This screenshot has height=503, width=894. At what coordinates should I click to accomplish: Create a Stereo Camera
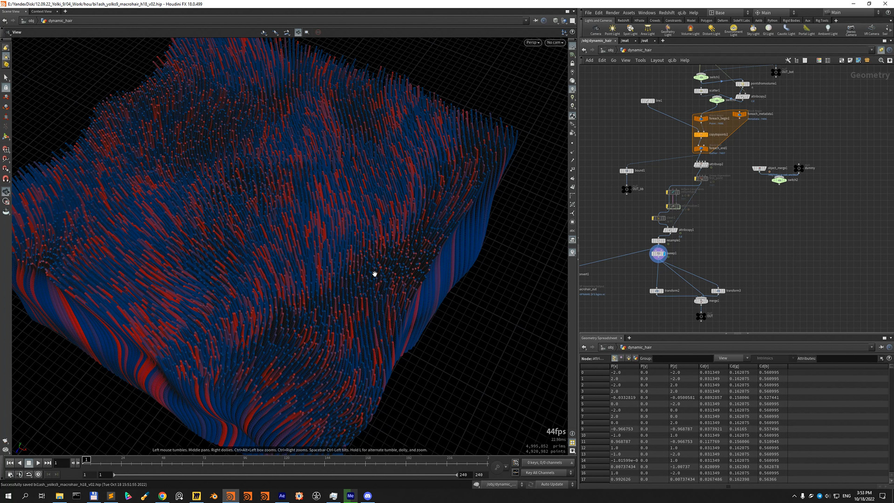851,31
